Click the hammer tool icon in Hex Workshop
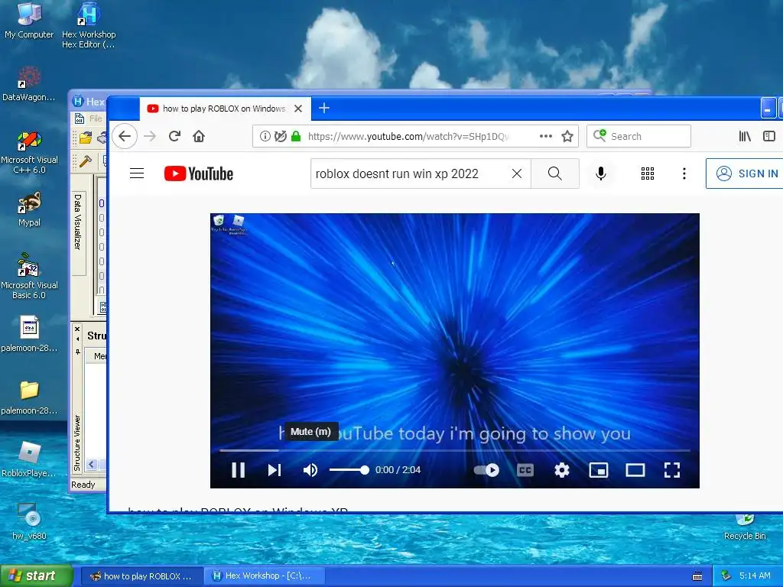 pos(86,161)
